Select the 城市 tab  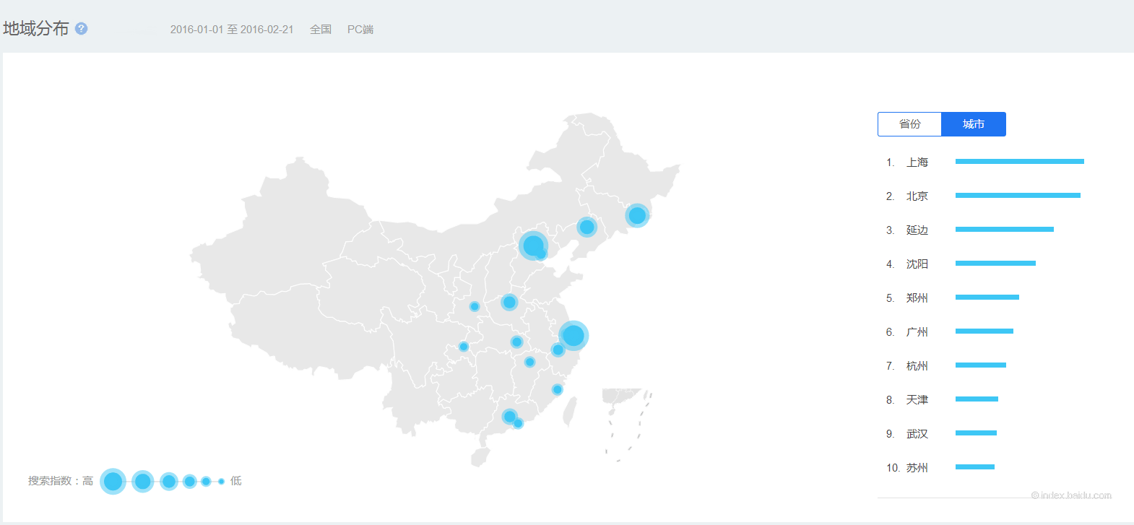coord(973,124)
